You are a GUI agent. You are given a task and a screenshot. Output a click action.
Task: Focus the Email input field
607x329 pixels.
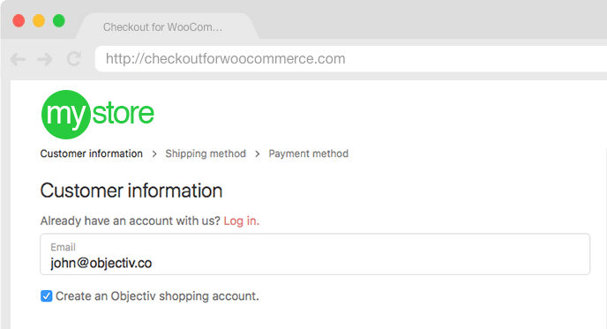tap(315, 254)
